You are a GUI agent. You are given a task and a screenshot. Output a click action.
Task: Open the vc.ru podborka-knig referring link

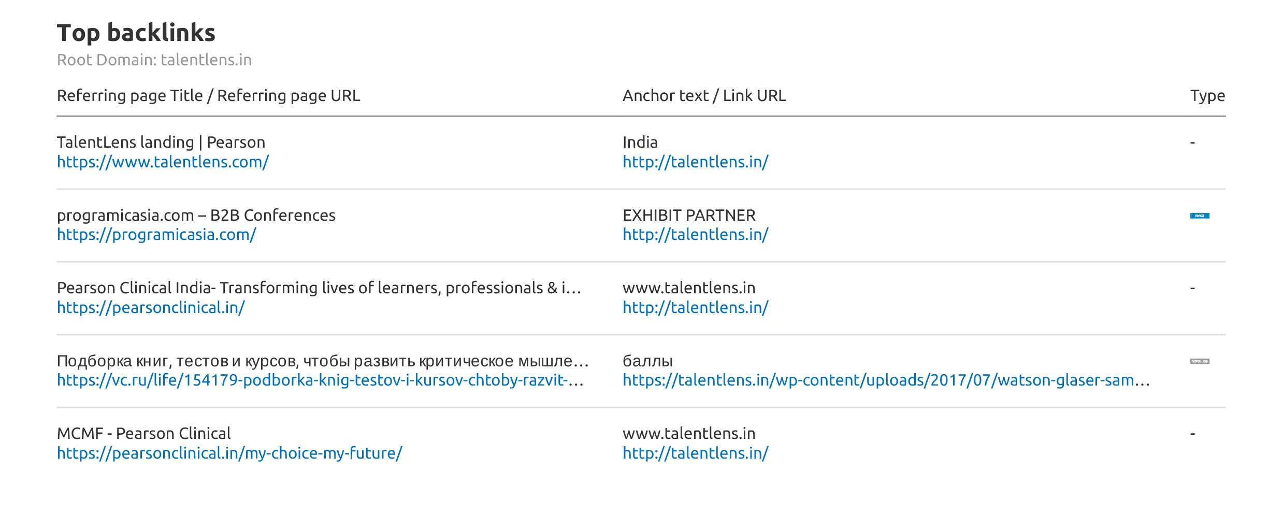320,380
